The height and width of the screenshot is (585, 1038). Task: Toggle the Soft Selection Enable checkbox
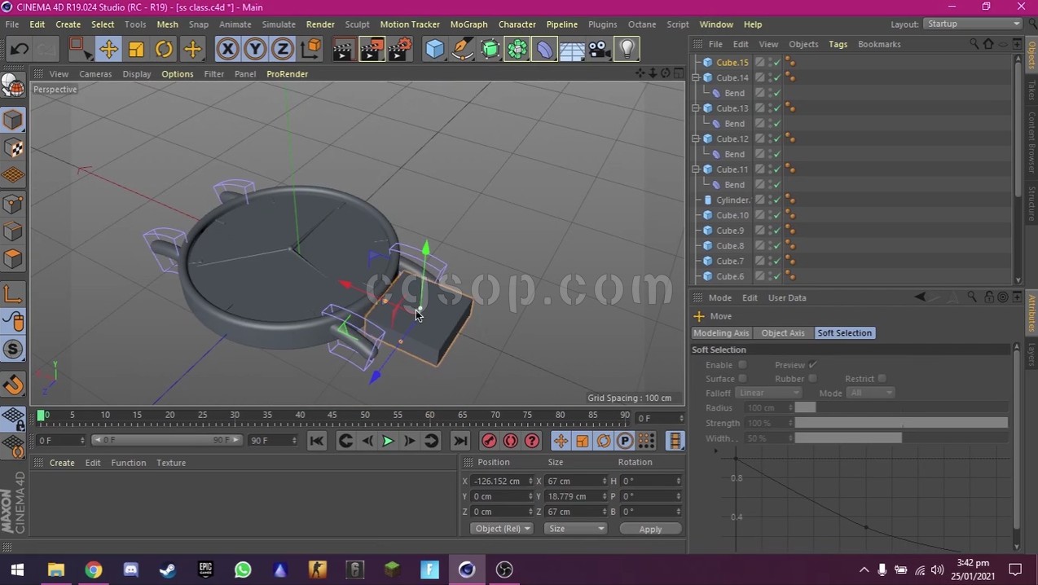[742, 365]
